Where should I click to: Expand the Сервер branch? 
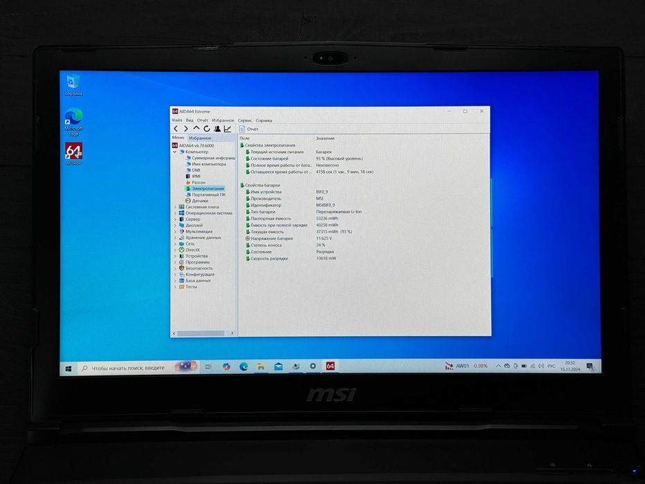175,219
